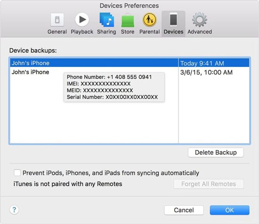Select John's iPhone backup from today
Screen dimensions: 259x224
click(94, 63)
